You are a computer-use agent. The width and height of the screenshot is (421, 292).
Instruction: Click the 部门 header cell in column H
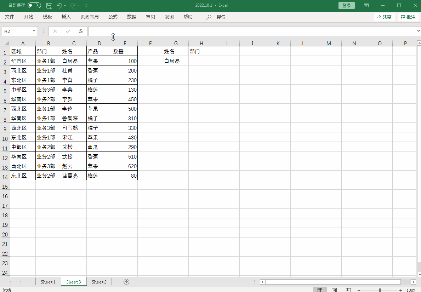pyautogui.click(x=201, y=51)
